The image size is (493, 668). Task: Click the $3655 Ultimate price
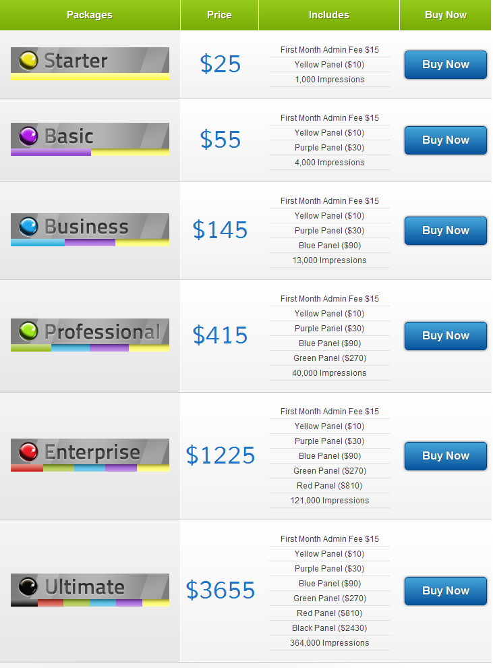coord(220,590)
